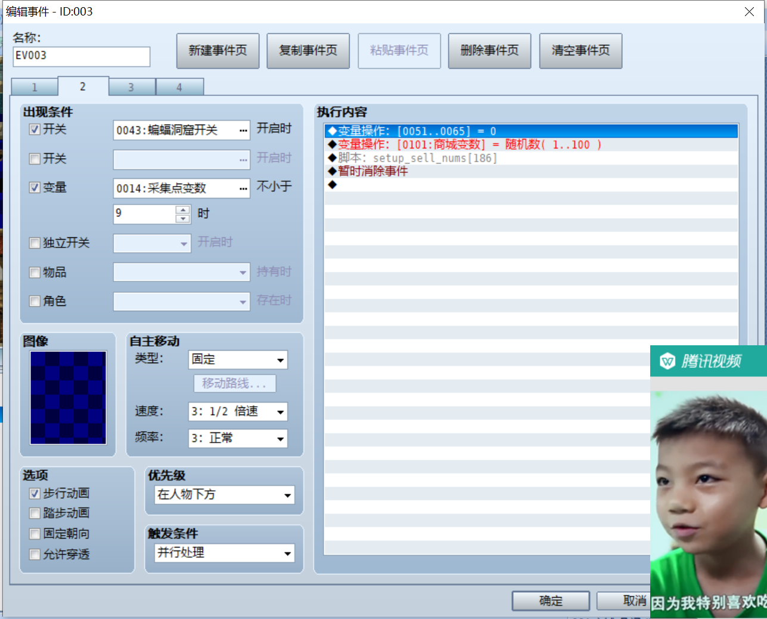Open the 频率 dropdown showing 正常

[x=238, y=438]
